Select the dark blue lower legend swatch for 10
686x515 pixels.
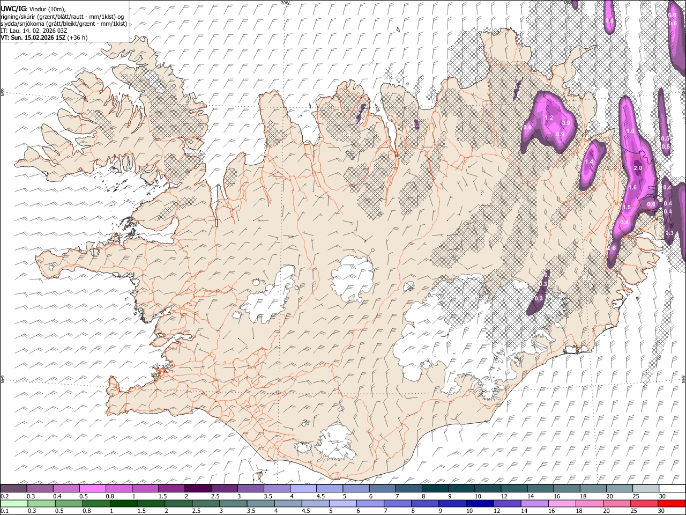480,503
